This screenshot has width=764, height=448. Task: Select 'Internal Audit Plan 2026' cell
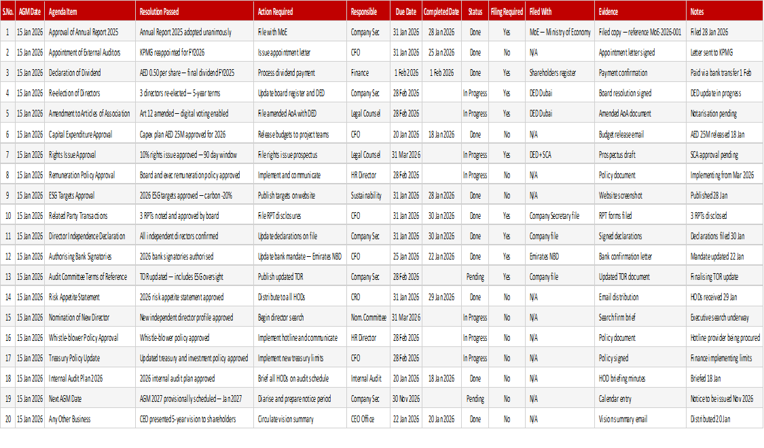point(90,378)
